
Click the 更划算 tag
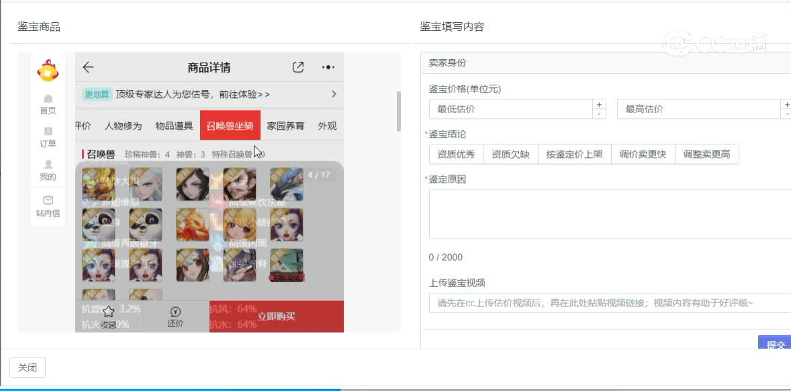[97, 94]
